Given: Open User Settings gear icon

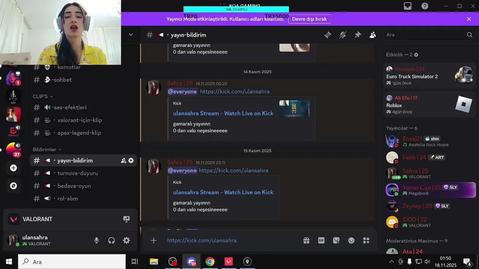Looking at the screenshot, I should point(126,241).
